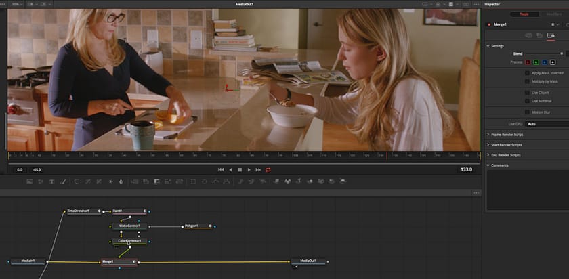Open the Use GPU dropdown set to Auto
The image size is (569, 279).
[547, 124]
